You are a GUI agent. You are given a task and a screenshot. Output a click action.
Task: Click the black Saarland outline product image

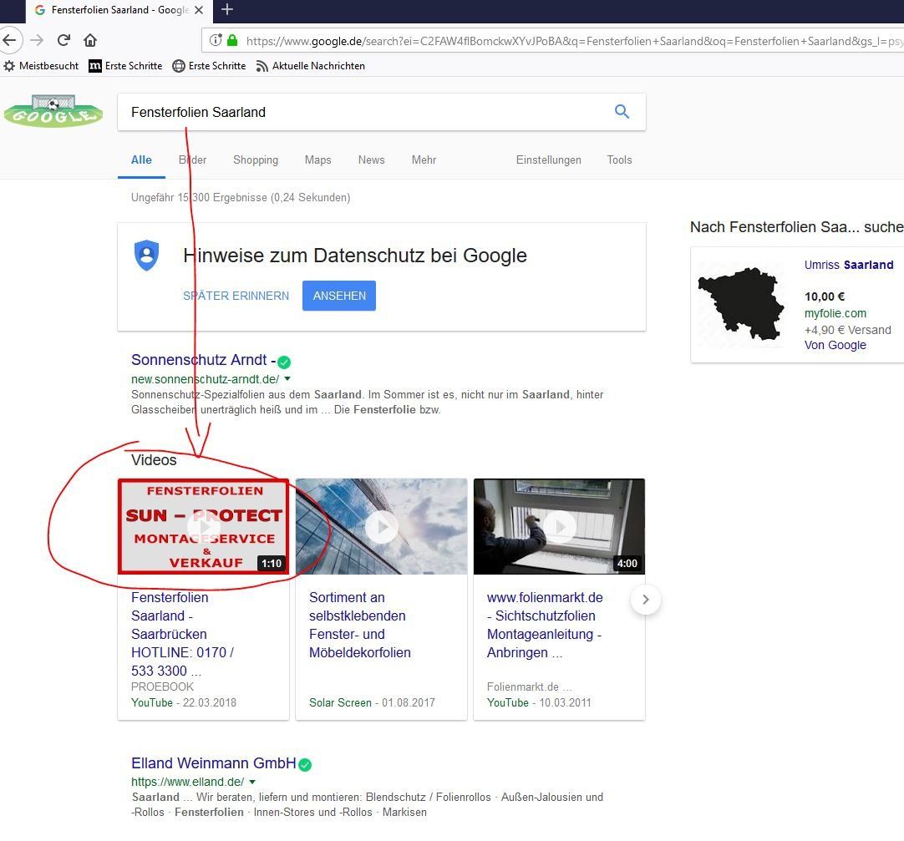741,304
